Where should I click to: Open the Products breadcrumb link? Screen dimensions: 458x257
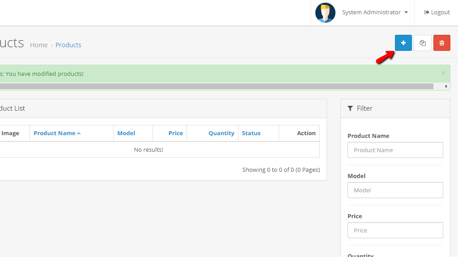click(68, 45)
